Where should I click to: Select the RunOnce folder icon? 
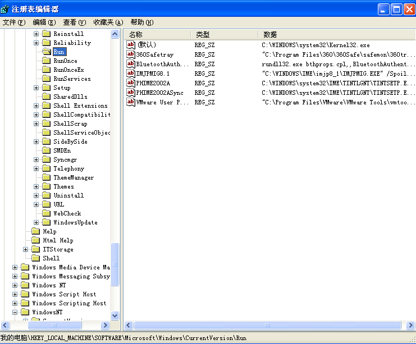click(x=47, y=61)
